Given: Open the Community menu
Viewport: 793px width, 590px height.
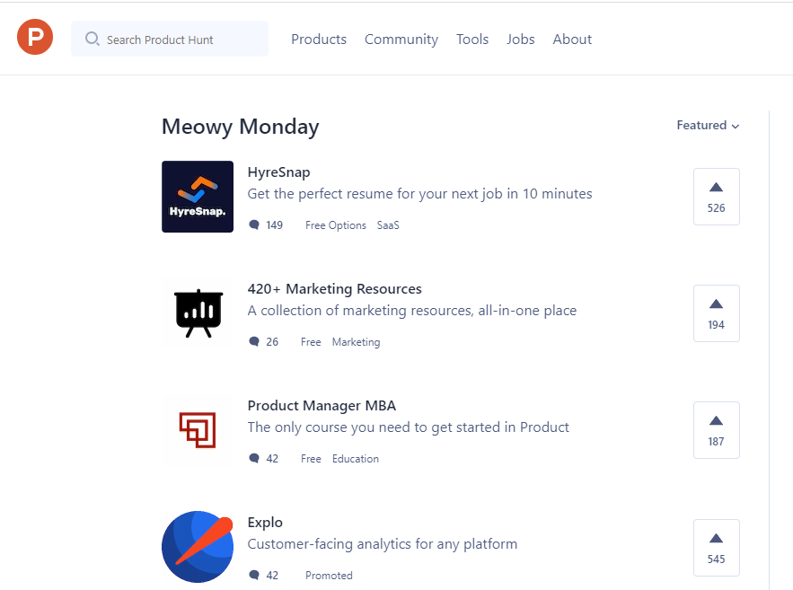Looking at the screenshot, I should tap(401, 39).
